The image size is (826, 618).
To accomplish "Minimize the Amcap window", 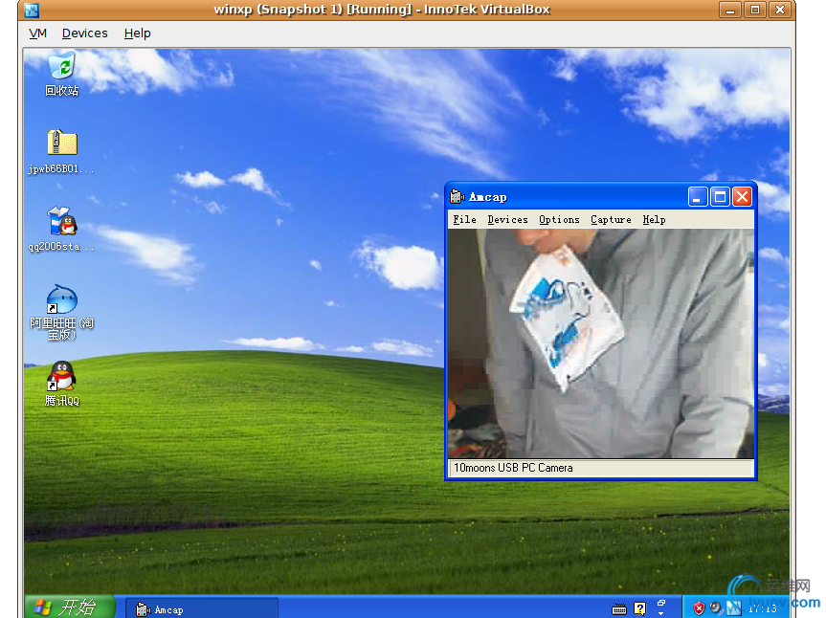I will (698, 197).
